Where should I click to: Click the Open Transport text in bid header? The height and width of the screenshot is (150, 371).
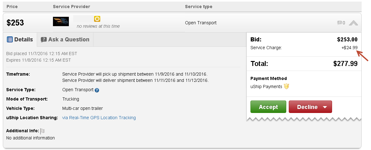pyautogui.click(x=201, y=23)
